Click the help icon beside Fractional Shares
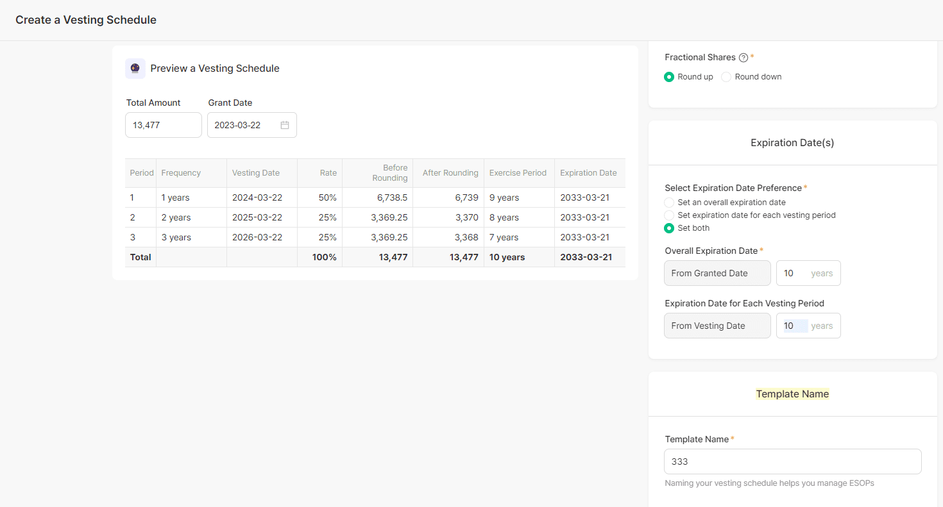The height and width of the screenshot is (507, 943). 743,57
